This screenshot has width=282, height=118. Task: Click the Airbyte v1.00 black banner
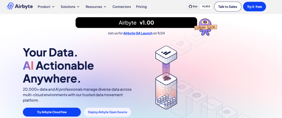(136, 23)
